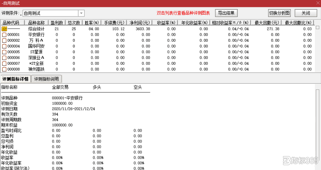
Task: Click the 年化收益 indicator label
Action: coord(9,152)
